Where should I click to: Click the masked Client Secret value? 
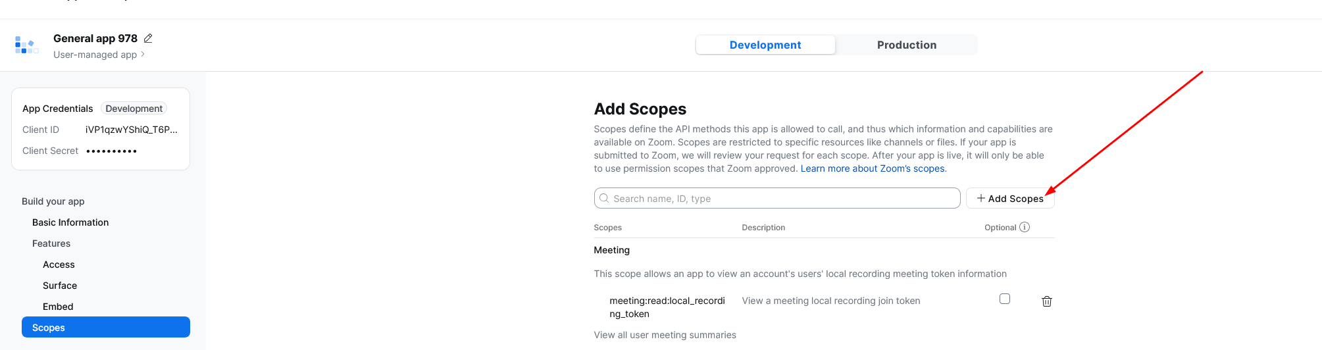pos(111,151)
